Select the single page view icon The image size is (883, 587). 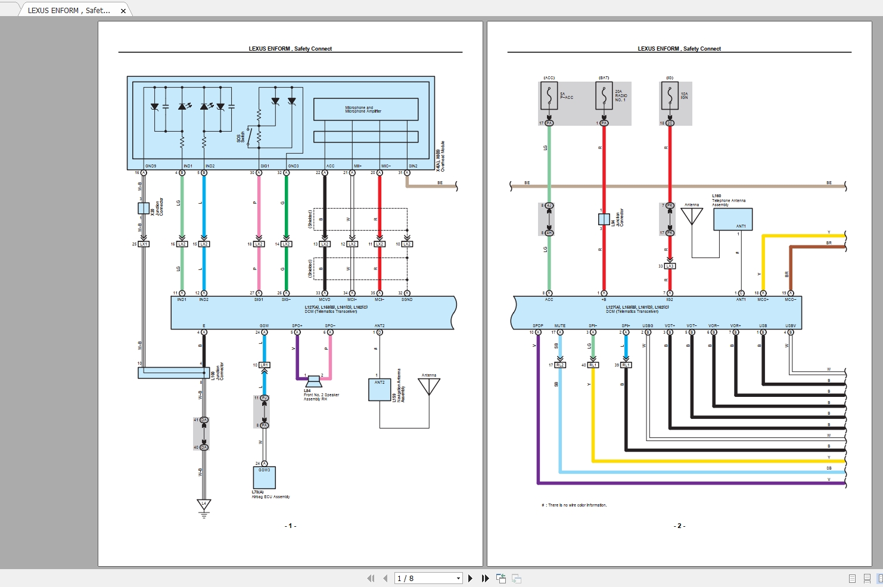pos(852,578)
